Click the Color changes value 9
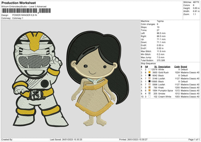This screenshot has width=201, height=142. click(157, 24)
